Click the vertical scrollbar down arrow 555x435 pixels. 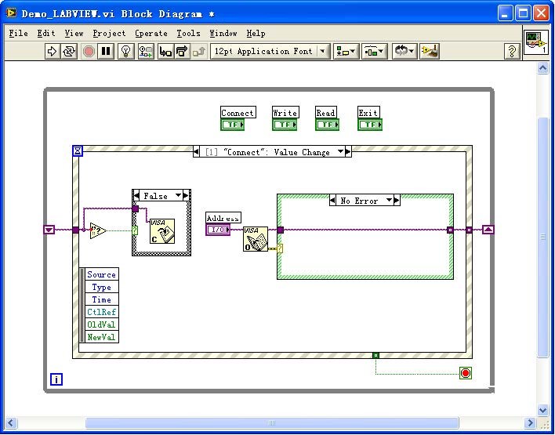point(543,410)
